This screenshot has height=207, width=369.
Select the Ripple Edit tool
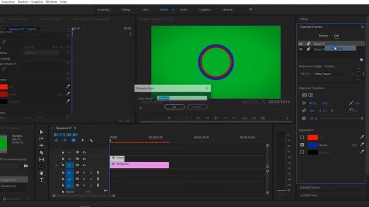pyautogui.click(x=42, y=145)
